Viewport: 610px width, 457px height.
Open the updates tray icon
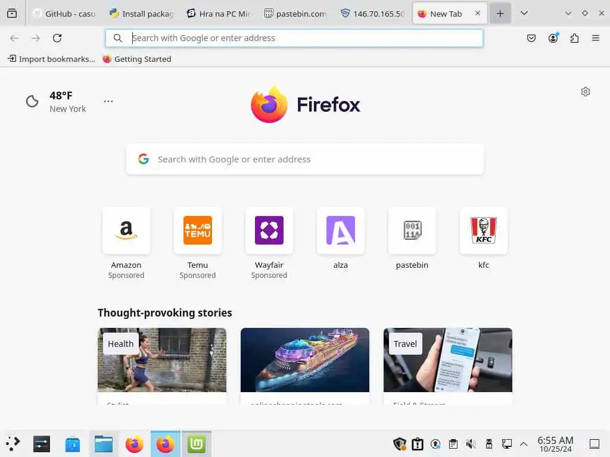click(x=435, y=444)
